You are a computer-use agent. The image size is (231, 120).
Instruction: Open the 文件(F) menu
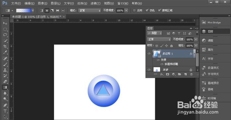(16, 3)
